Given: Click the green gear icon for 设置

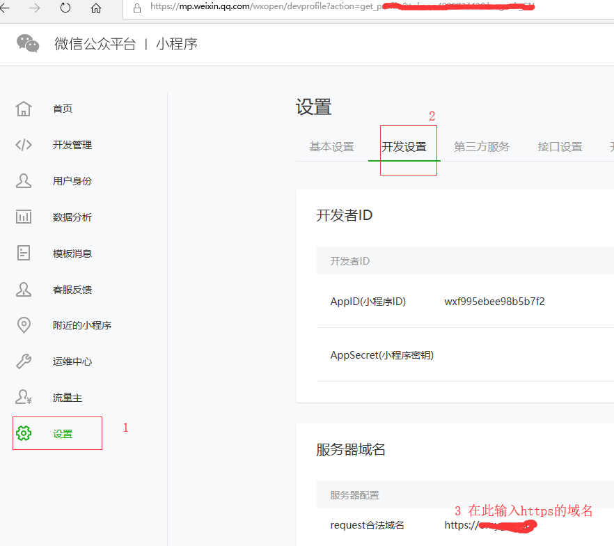Looking at the screenshot, I should [24, 433].
